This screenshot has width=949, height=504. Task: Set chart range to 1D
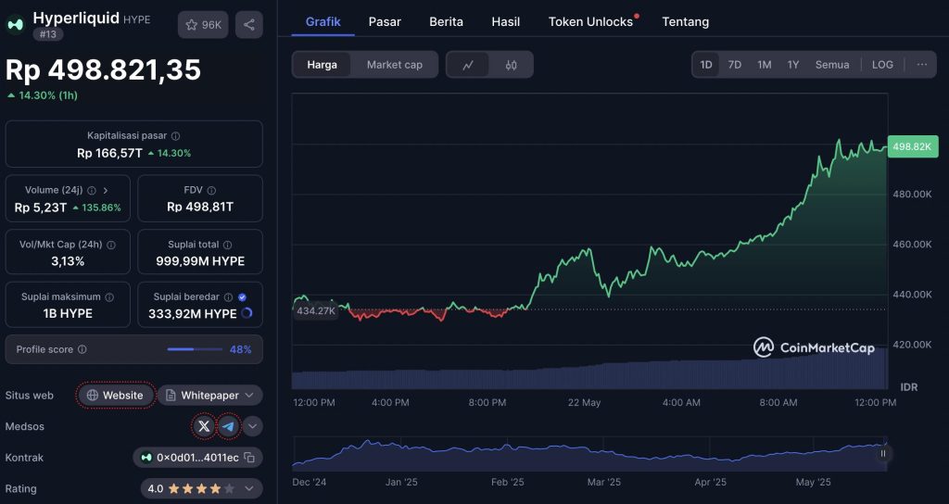tap(706, 65)
